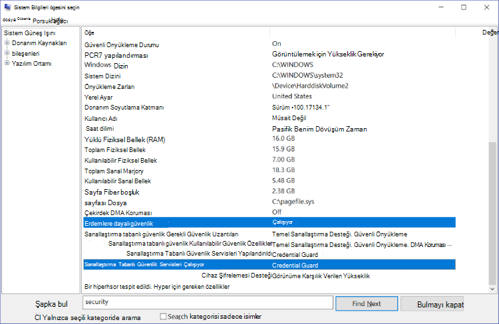Select the Windows Dizin row
Viewport: 499px width, 324px height.
pyautogui.click(x=269, y=66)
